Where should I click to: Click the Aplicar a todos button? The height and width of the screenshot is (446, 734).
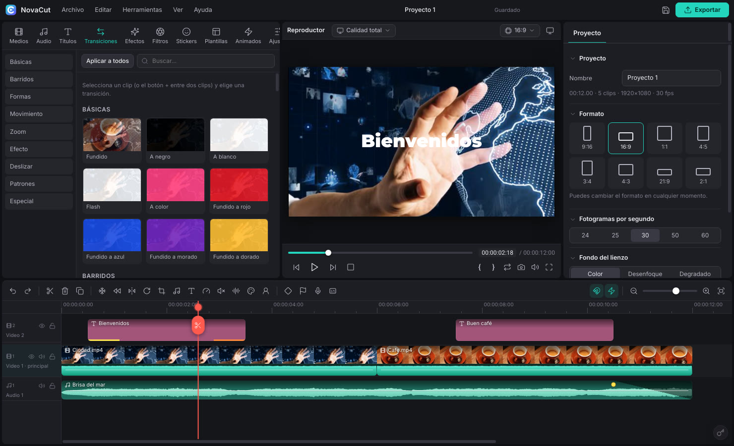click(x=108, y=61)
